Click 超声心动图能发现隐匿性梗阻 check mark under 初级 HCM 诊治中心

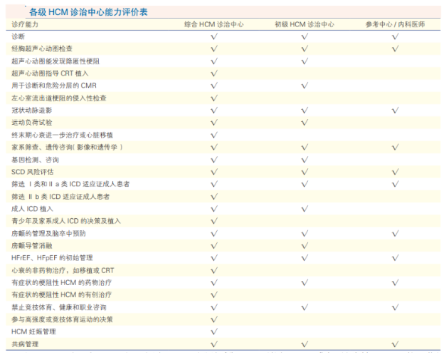305,61
